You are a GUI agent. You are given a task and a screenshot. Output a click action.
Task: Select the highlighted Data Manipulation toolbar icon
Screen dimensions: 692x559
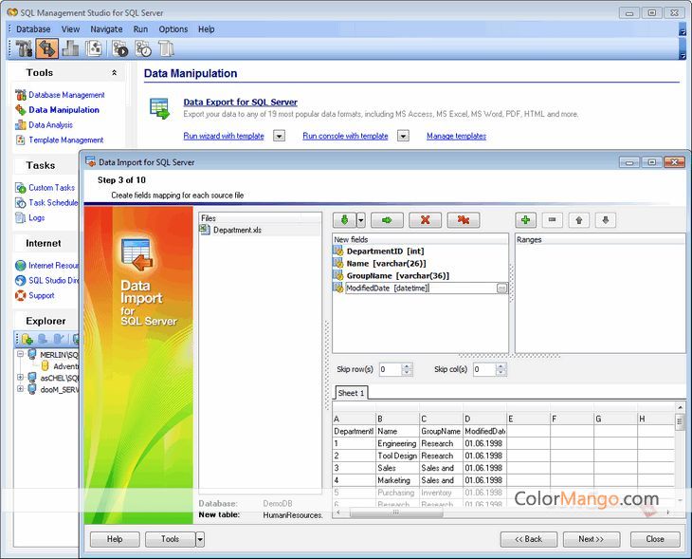46,48
